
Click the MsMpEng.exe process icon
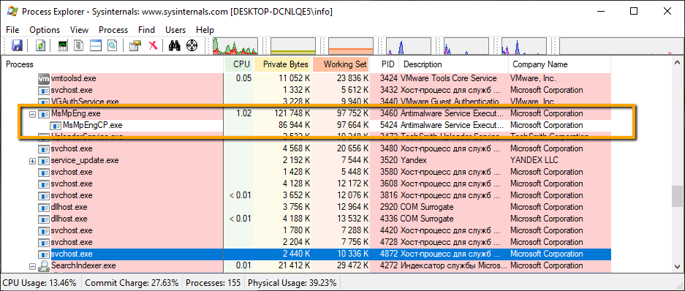click(x=43, y=113)
